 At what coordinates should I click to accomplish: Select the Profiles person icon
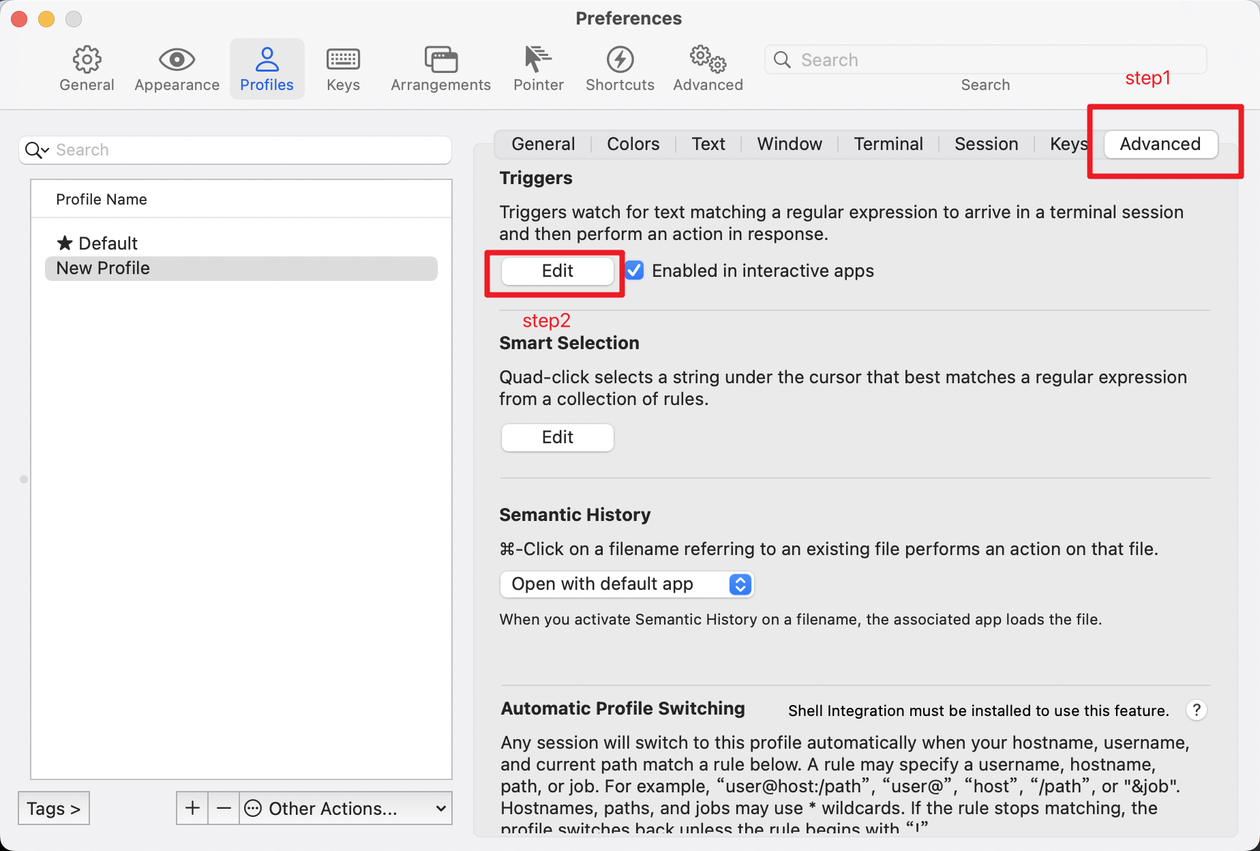[267, 60]
